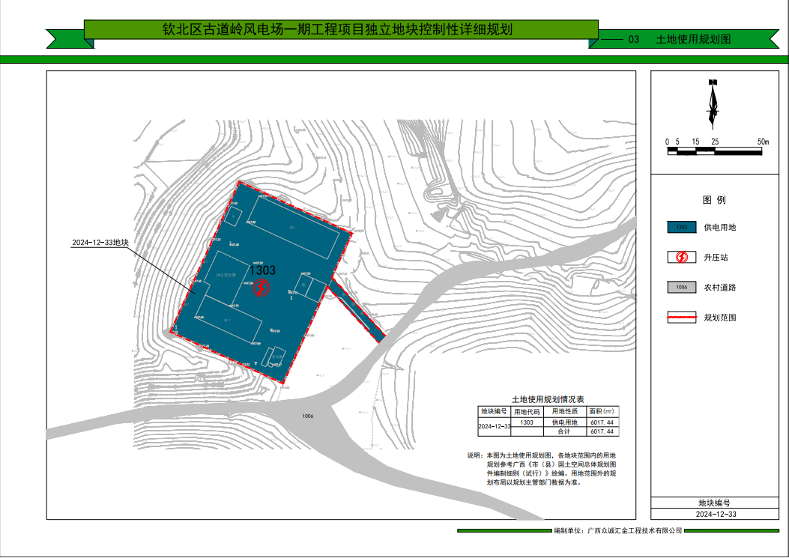Click the 1006 road label on map

point(308,416)
